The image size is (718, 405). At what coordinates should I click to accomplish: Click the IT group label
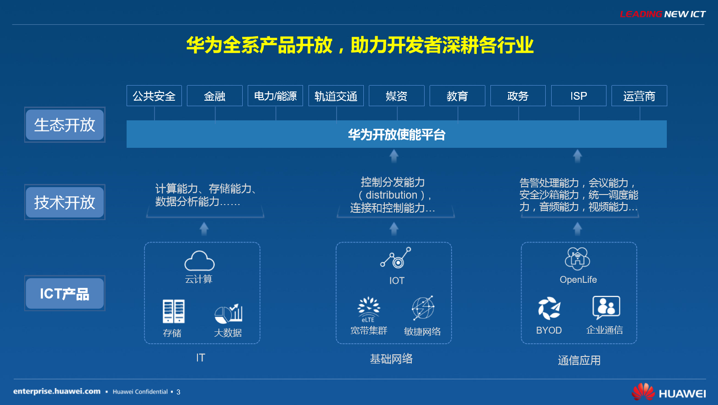(x=201, y=358)
